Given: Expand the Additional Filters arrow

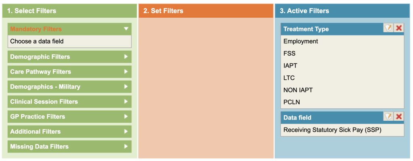Looking at the screenshot, I should pos(126,131).
